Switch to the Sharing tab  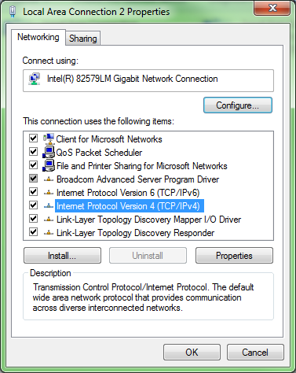pyautogui.click(x=82, y=39)
